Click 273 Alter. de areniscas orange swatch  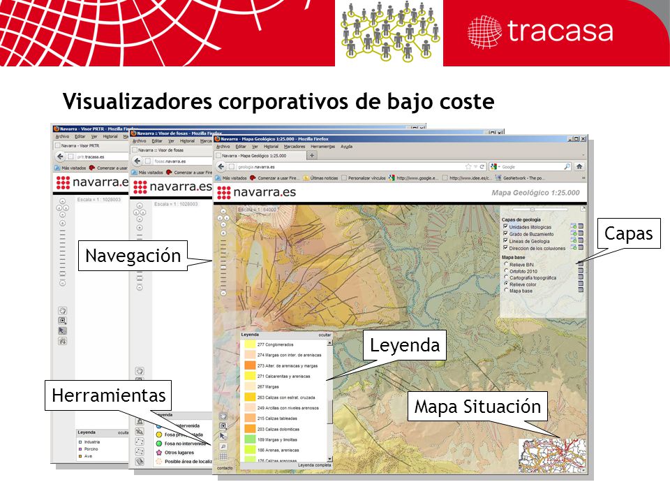coord(250,365)
